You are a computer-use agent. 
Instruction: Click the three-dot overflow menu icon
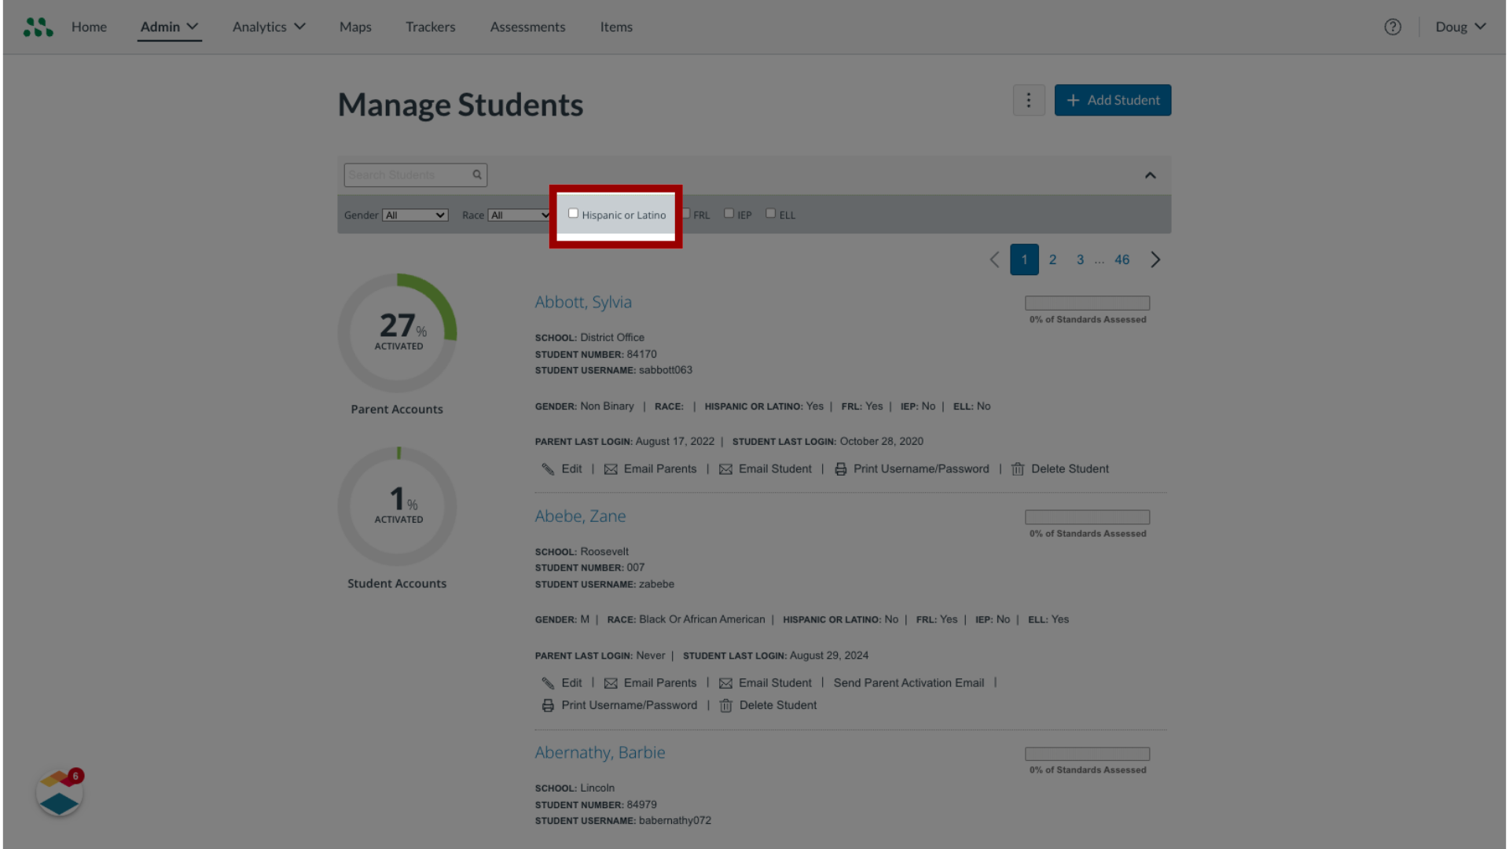1028,100
